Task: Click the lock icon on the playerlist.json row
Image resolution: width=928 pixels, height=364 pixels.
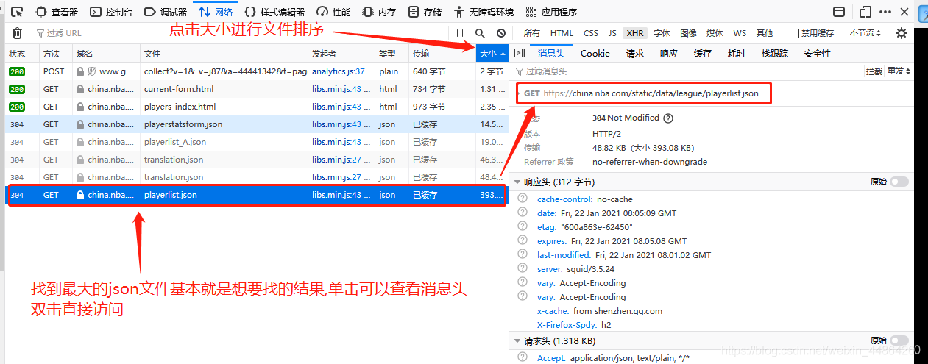Action: pos(80,195)
